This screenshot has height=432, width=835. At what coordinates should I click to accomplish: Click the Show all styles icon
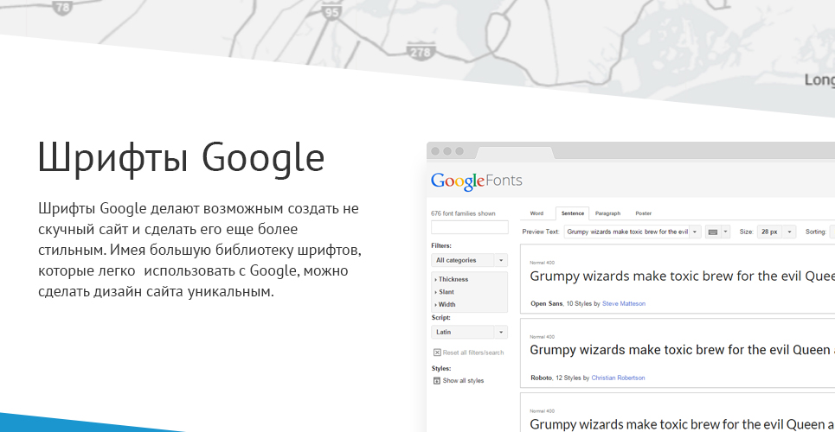tap(437, 381)
